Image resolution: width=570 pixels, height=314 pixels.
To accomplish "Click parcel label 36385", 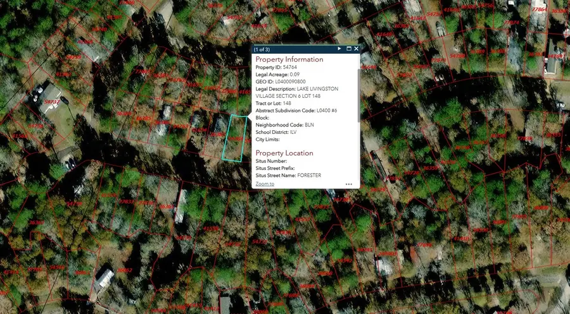I will [144, 118].
